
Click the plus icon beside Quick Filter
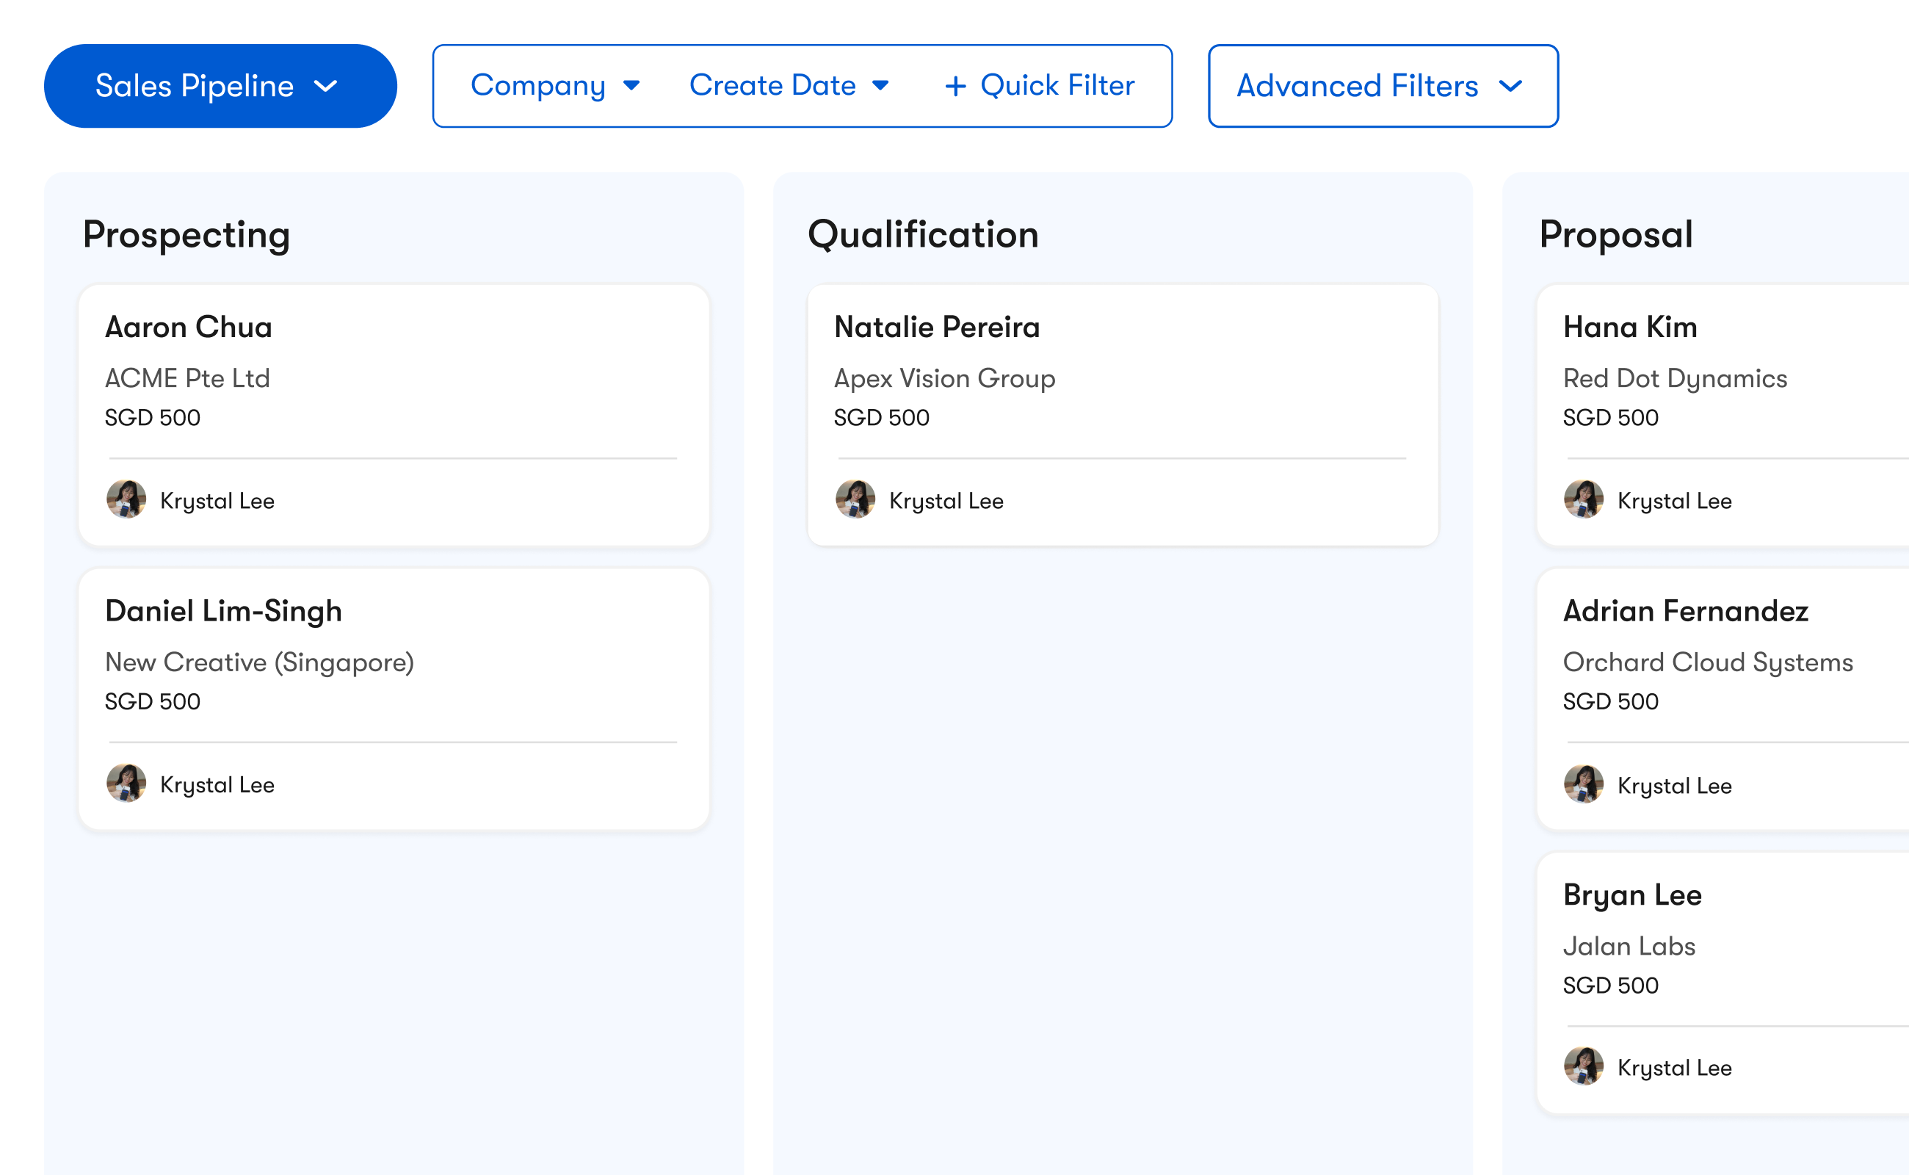(x=955, y=86)
